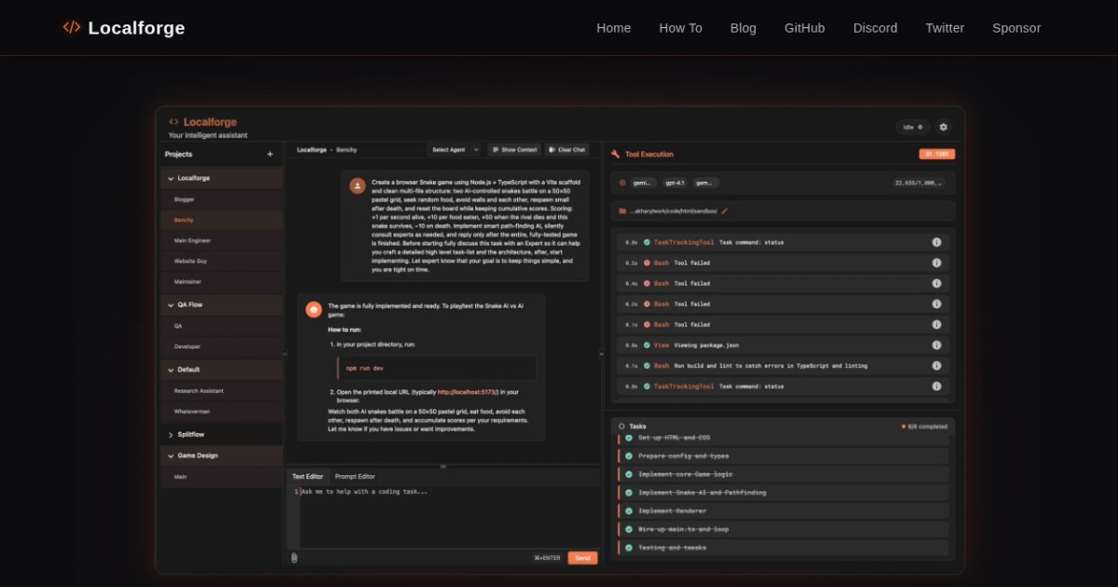Click the Tool Execution wrench icon
The height and width of the screenshot is (587, 1118).
[x=615, y=153]
